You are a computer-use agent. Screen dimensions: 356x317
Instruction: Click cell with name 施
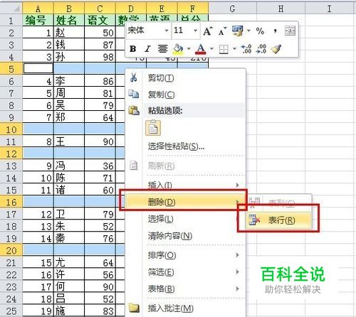(x=69, y=311)
